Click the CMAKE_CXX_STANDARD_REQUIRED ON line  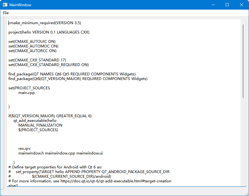[x=48, y=65]
